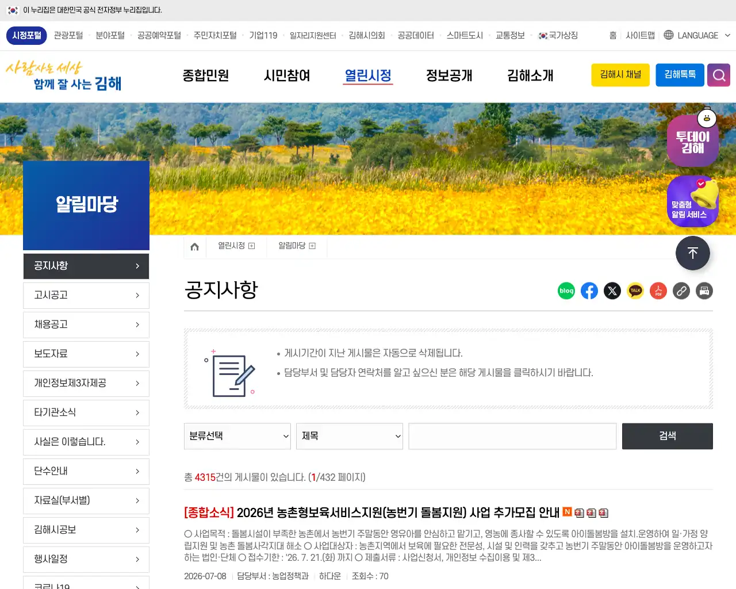Go to 기업119 link

click(x=263, y=36)
